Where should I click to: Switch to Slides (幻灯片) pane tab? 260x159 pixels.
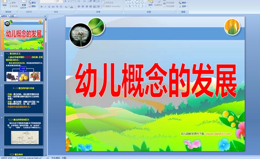click(x=4, y=16)
